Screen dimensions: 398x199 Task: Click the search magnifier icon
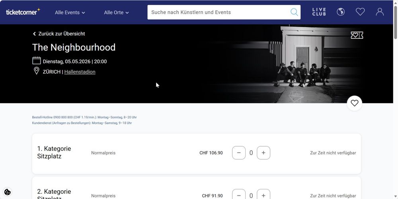pyautogui.click(x=294, y=12)
